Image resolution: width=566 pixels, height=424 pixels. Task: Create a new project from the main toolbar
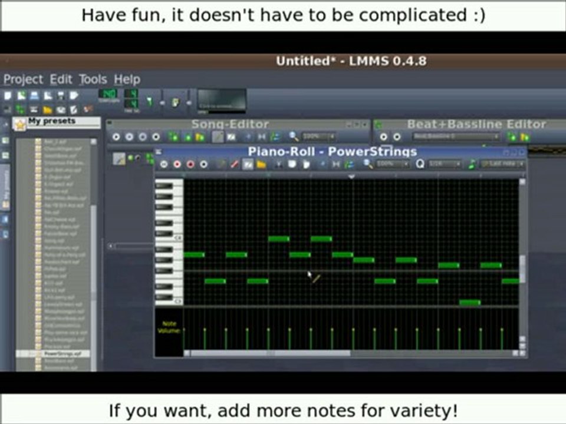pyautogui.click(x=8, y=95)
